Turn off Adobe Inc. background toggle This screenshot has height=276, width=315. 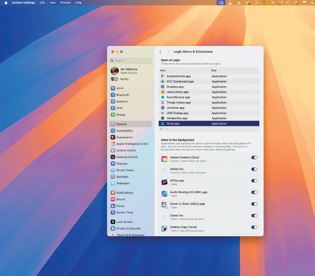point(254,169)
